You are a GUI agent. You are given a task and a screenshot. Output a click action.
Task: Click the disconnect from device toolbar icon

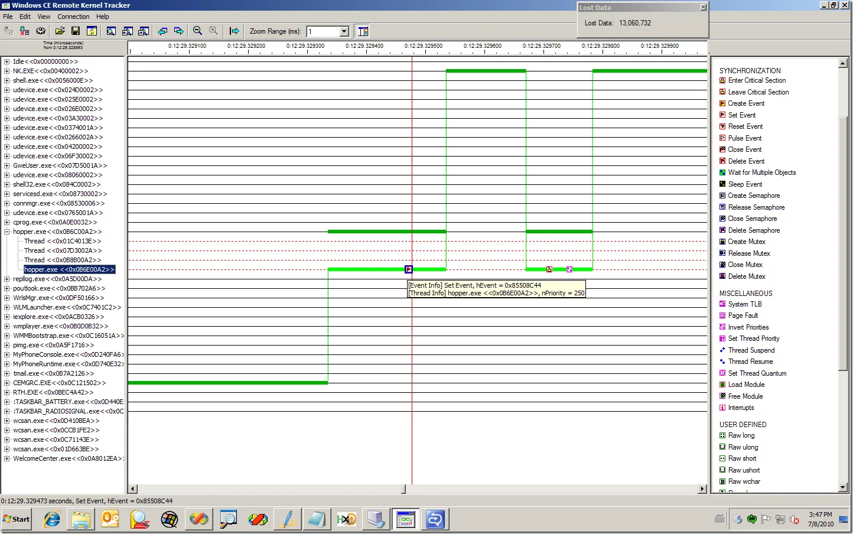click(x=25, y=31)
